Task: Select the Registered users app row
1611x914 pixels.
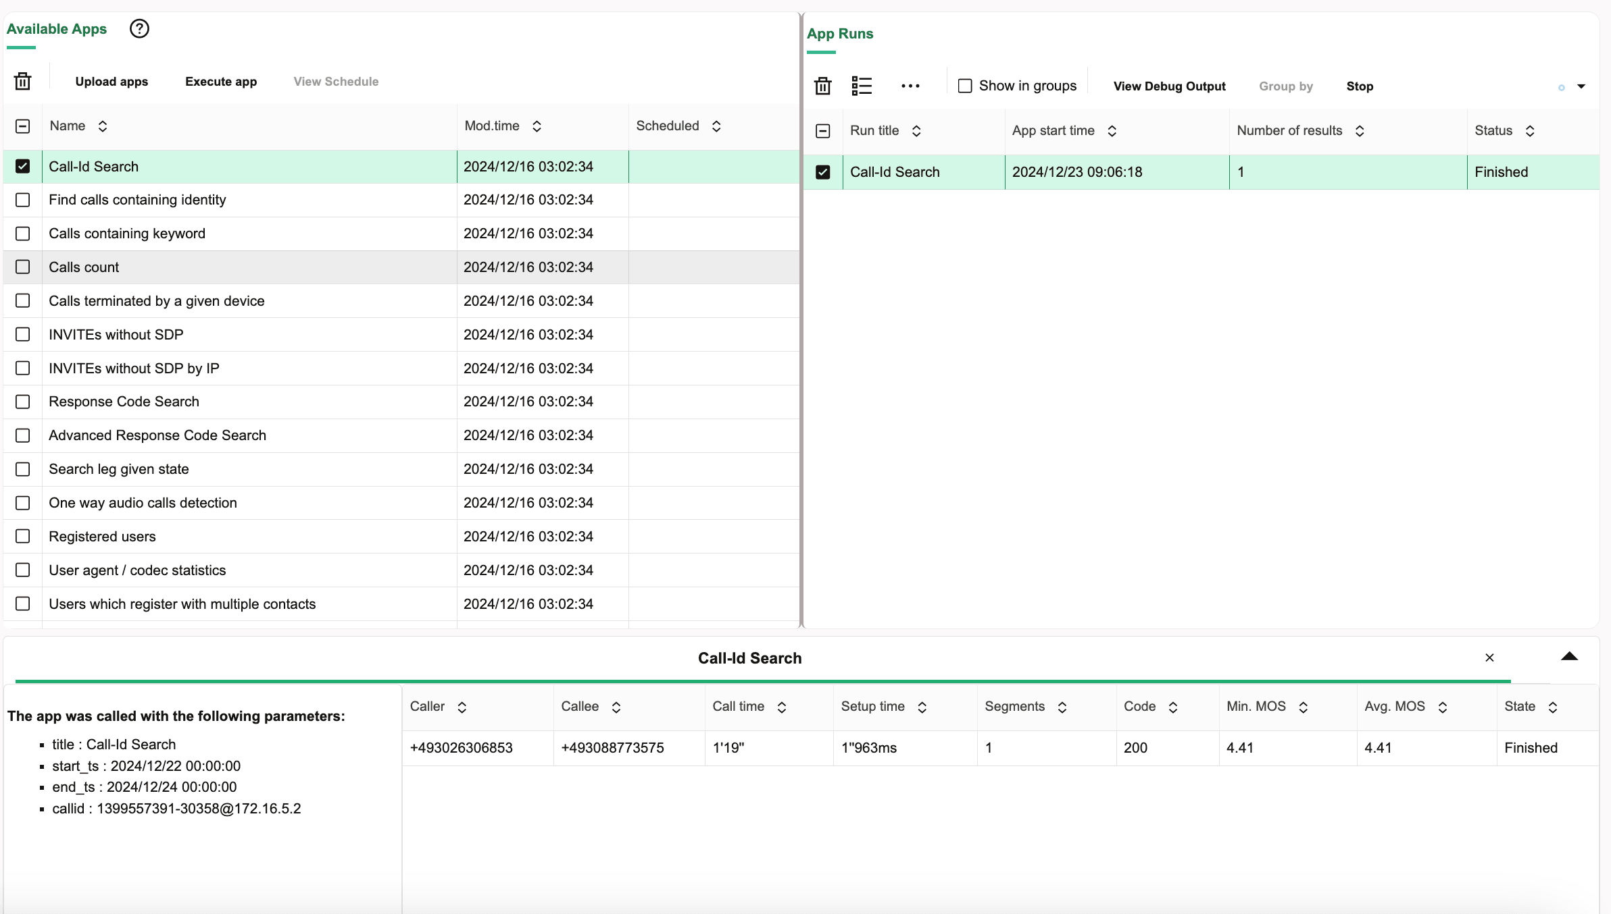Action: (103, 537)
